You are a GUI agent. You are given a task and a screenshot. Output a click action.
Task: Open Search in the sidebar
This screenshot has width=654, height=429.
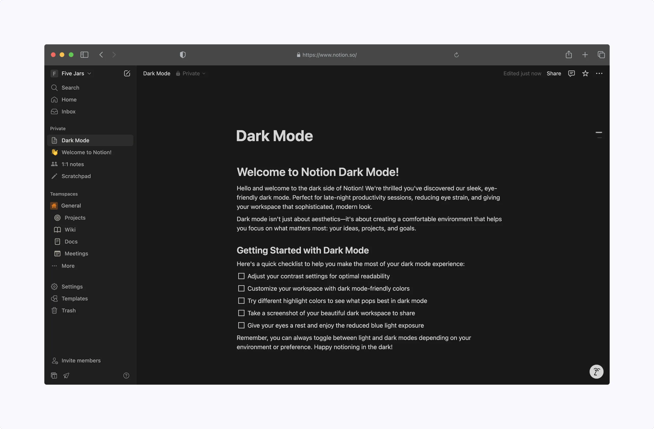tap(90, 88)
